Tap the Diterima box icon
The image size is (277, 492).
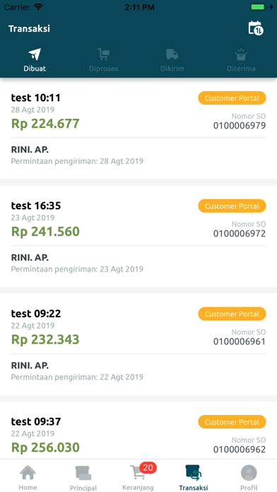point(241,54)
